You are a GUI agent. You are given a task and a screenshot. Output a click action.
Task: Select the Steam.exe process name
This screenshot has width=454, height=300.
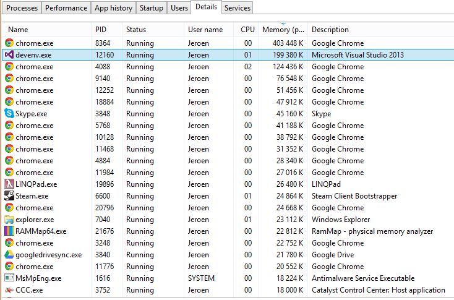point(32,196)
